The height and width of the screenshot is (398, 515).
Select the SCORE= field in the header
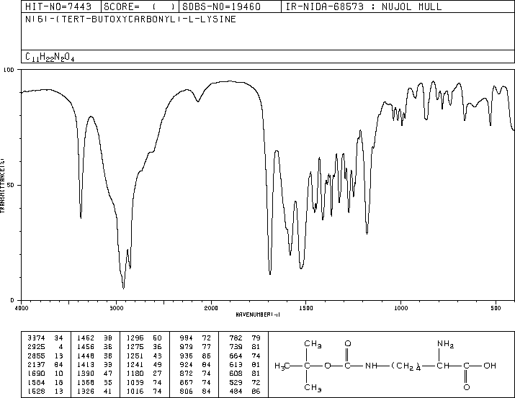pos(140,6)
